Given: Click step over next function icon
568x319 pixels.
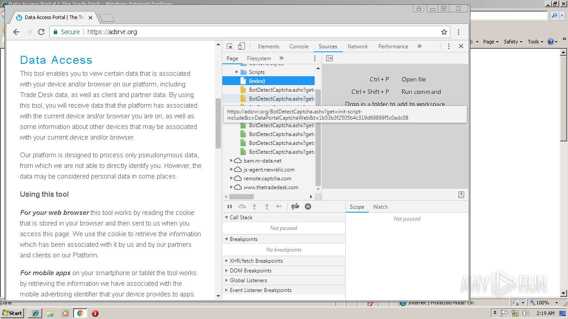Looking at the screenshot, I should pos(242,206).
